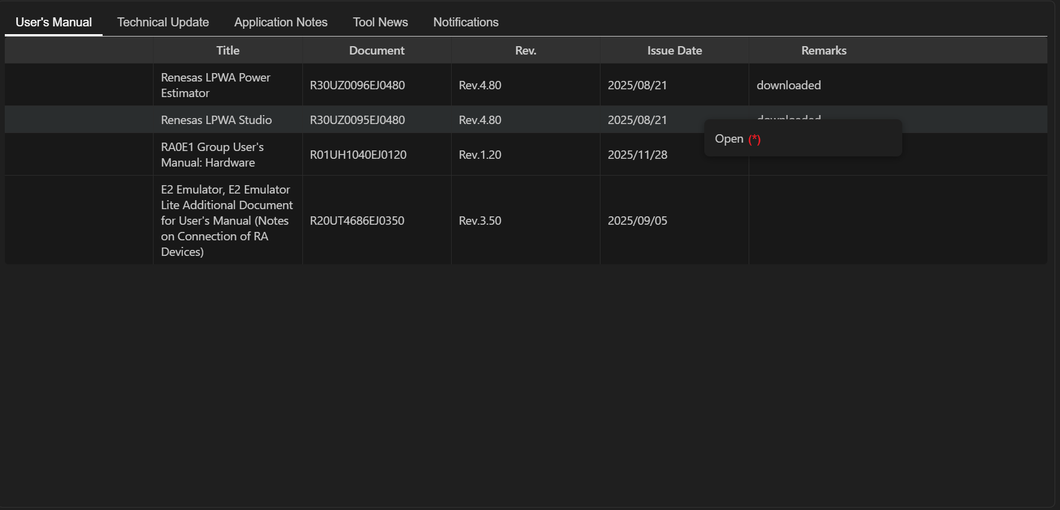Click the Remarks column header
1060x510 pixels.
[x=824, y=50]
